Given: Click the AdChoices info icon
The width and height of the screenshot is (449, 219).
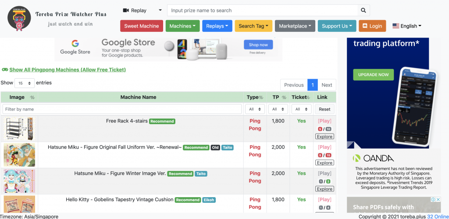Looking at the screenshot, I should coord(433,200).
